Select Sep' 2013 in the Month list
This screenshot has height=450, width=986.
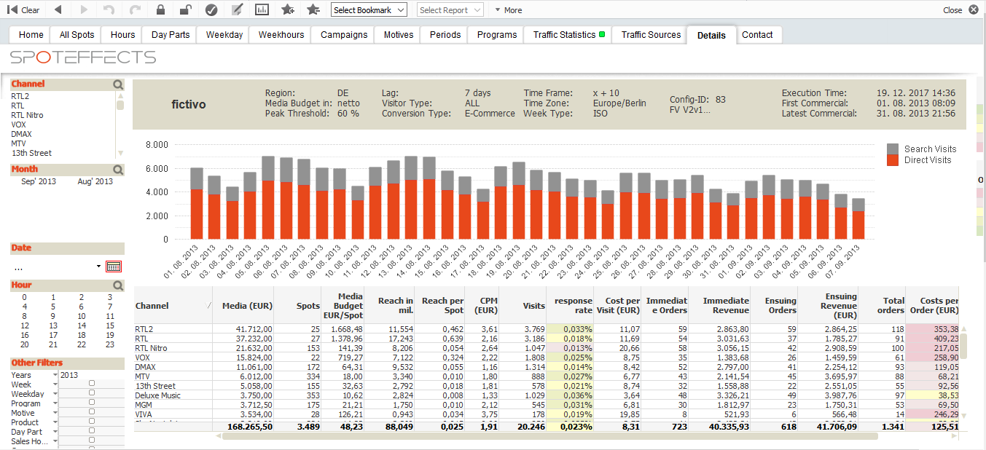coord(39,181)
